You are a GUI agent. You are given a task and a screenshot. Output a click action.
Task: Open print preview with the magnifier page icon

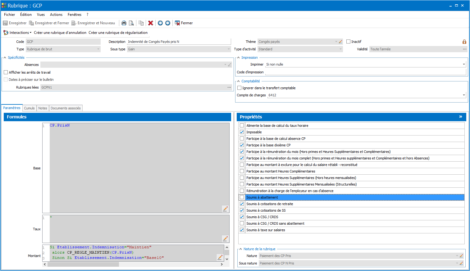tap(131, 23)
